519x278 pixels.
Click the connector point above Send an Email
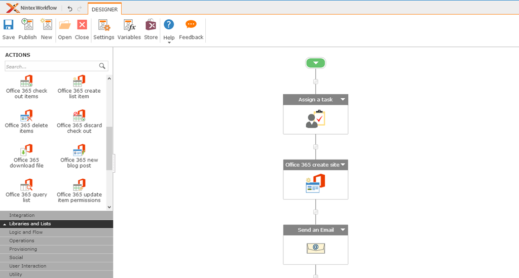click(316, 212)
